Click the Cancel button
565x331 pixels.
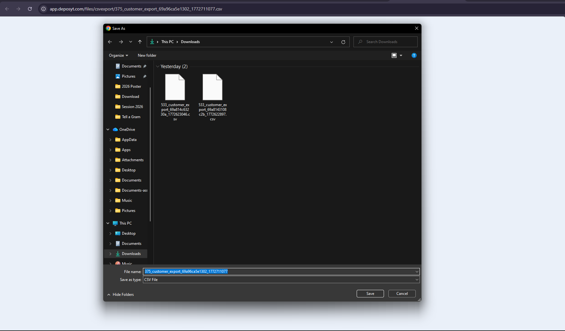[402, 294]
